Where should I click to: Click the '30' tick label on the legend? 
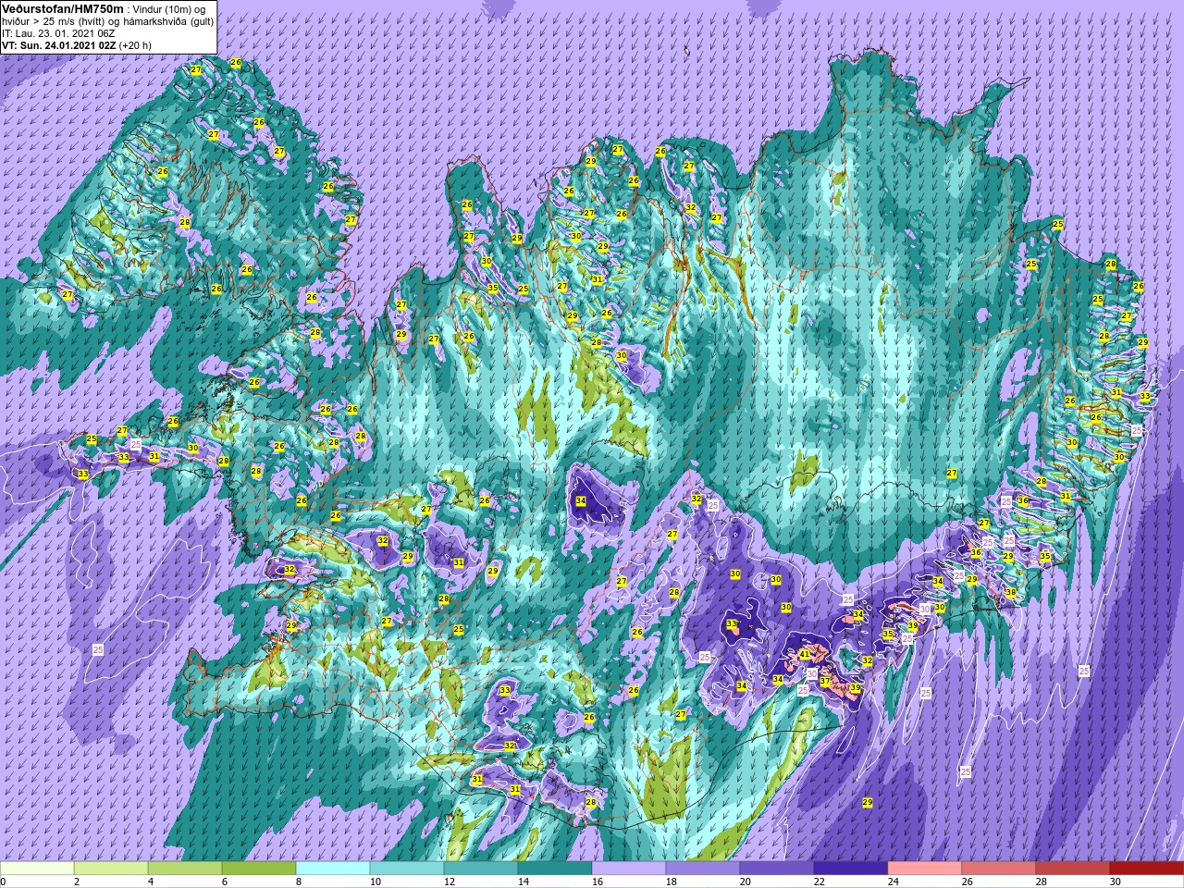(x=1115, y=882)
